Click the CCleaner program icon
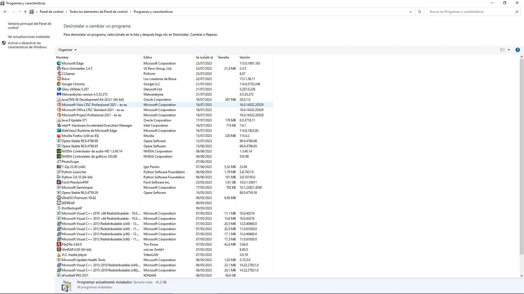This screenshot has width=524, height=294. coord(59,73)
